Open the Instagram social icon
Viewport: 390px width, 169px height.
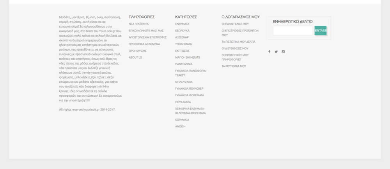[x=283, y=52]
